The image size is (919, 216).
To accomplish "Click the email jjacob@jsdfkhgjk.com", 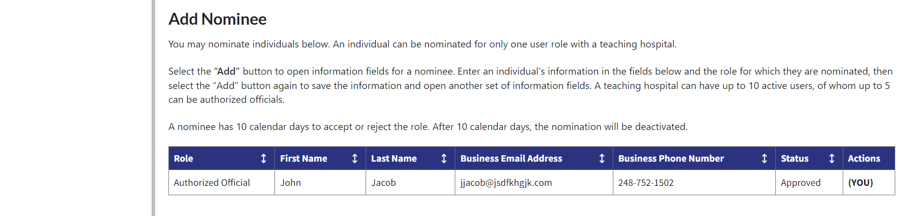I will pyautogui.click(x=506, y=183).
